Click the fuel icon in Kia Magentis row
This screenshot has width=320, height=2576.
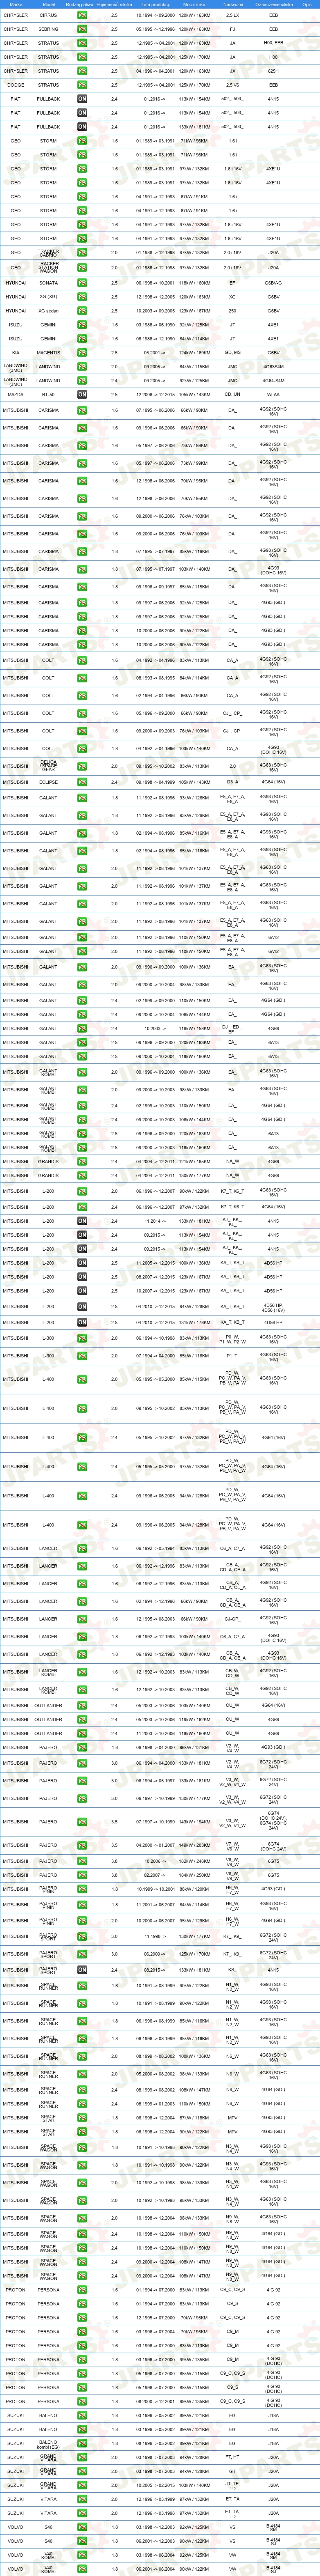(82, 353)
